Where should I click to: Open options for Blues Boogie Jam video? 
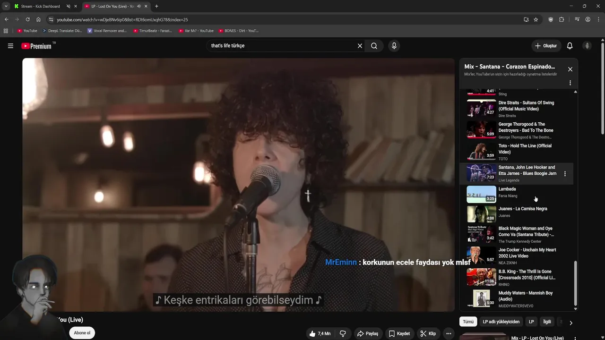[x=565, y=174]
